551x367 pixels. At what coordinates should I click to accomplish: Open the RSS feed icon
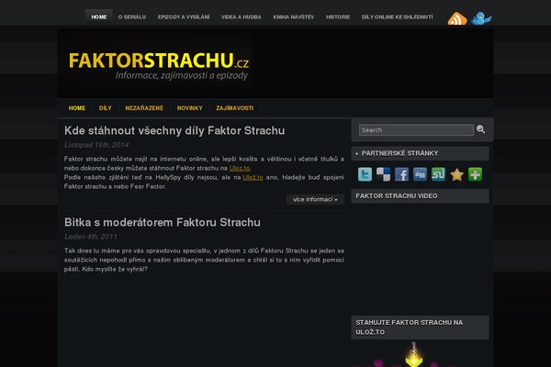(457, 18)
